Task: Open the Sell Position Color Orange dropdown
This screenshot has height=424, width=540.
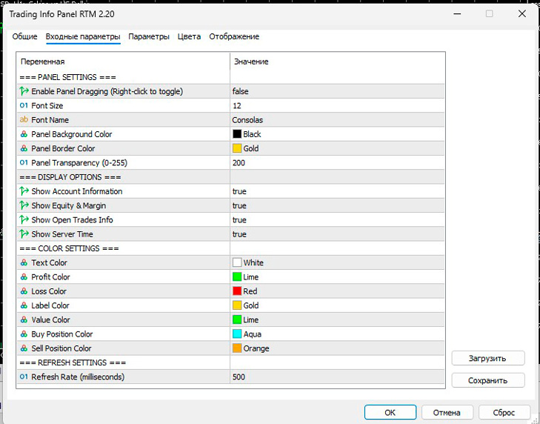Action: [337, 348]
